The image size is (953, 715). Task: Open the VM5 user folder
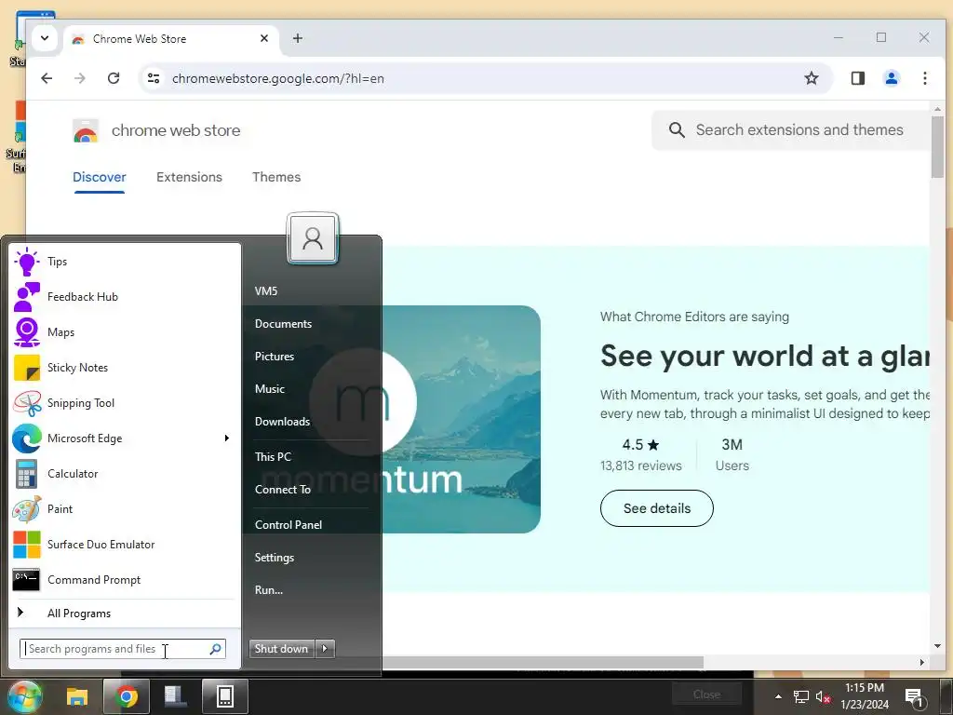point(266,291)
